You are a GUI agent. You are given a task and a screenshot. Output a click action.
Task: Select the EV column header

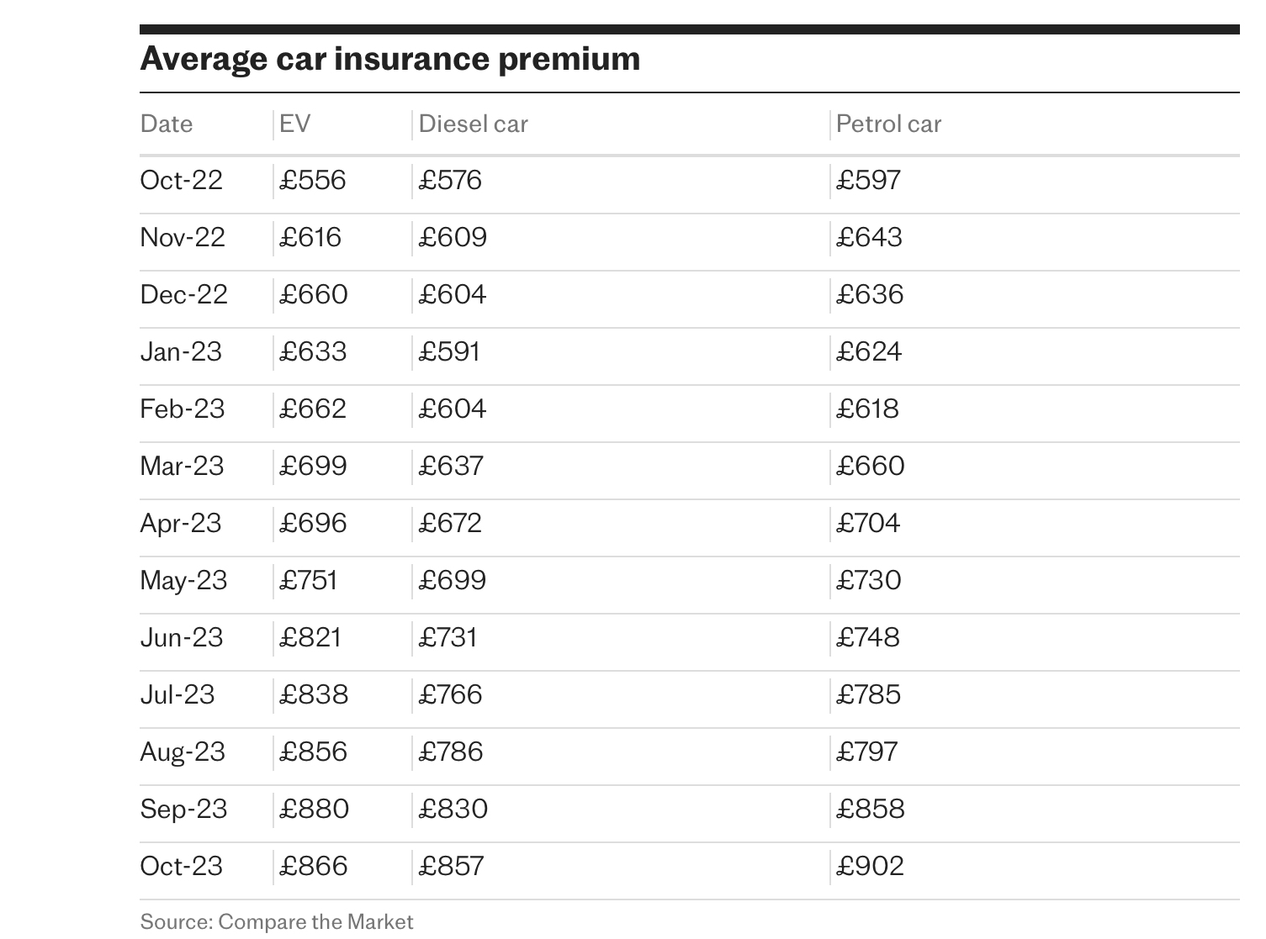tap(295, 124)
